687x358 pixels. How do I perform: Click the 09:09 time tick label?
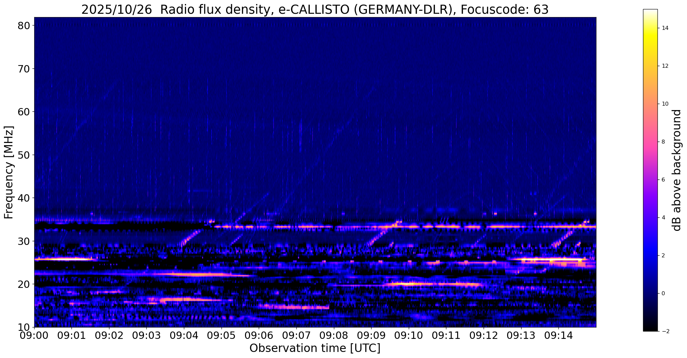point(371,335)
